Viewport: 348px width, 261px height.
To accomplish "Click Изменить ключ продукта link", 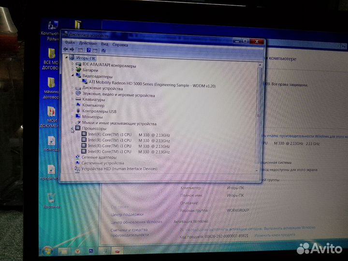I will (275, 234).
